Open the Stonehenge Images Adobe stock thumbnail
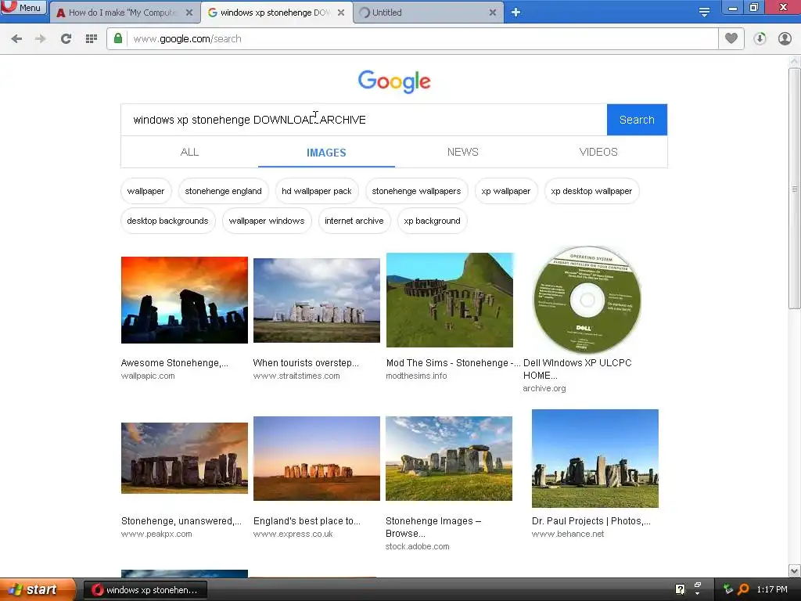 449,459
